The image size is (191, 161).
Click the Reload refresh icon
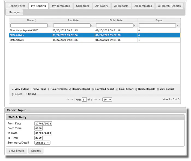pos(26,94)
